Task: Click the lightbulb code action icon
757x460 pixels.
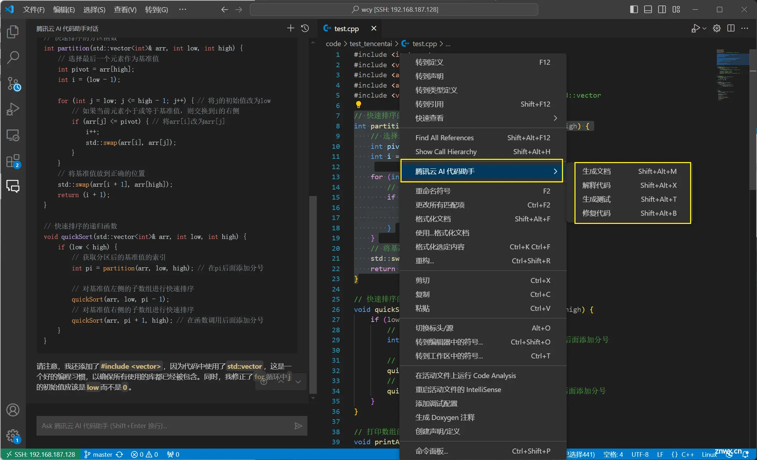Action: point(358,105)
